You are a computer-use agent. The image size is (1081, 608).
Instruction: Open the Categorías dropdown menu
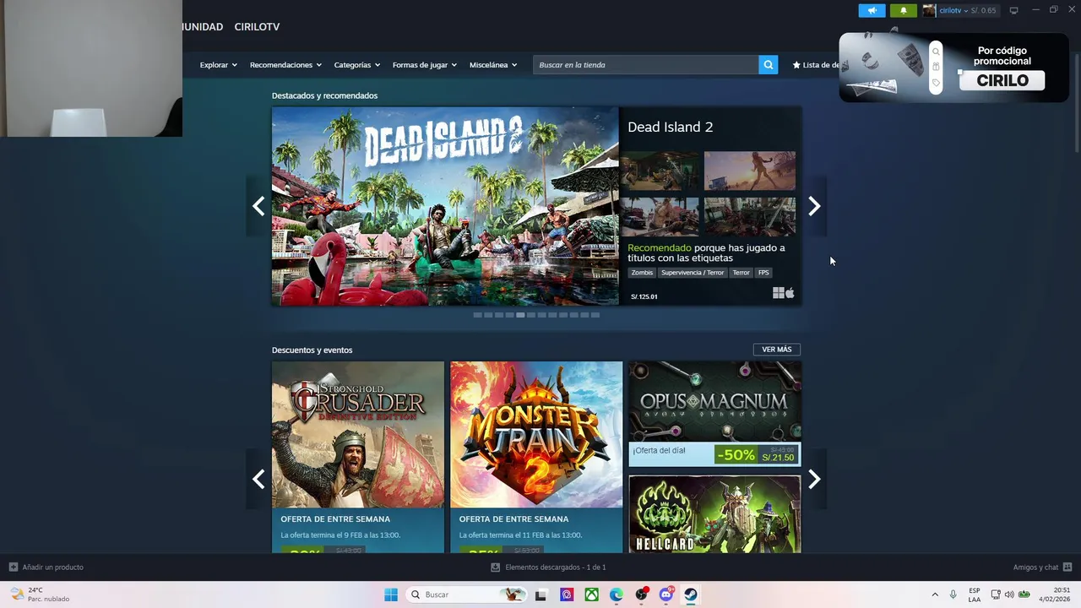coord(356,65)
